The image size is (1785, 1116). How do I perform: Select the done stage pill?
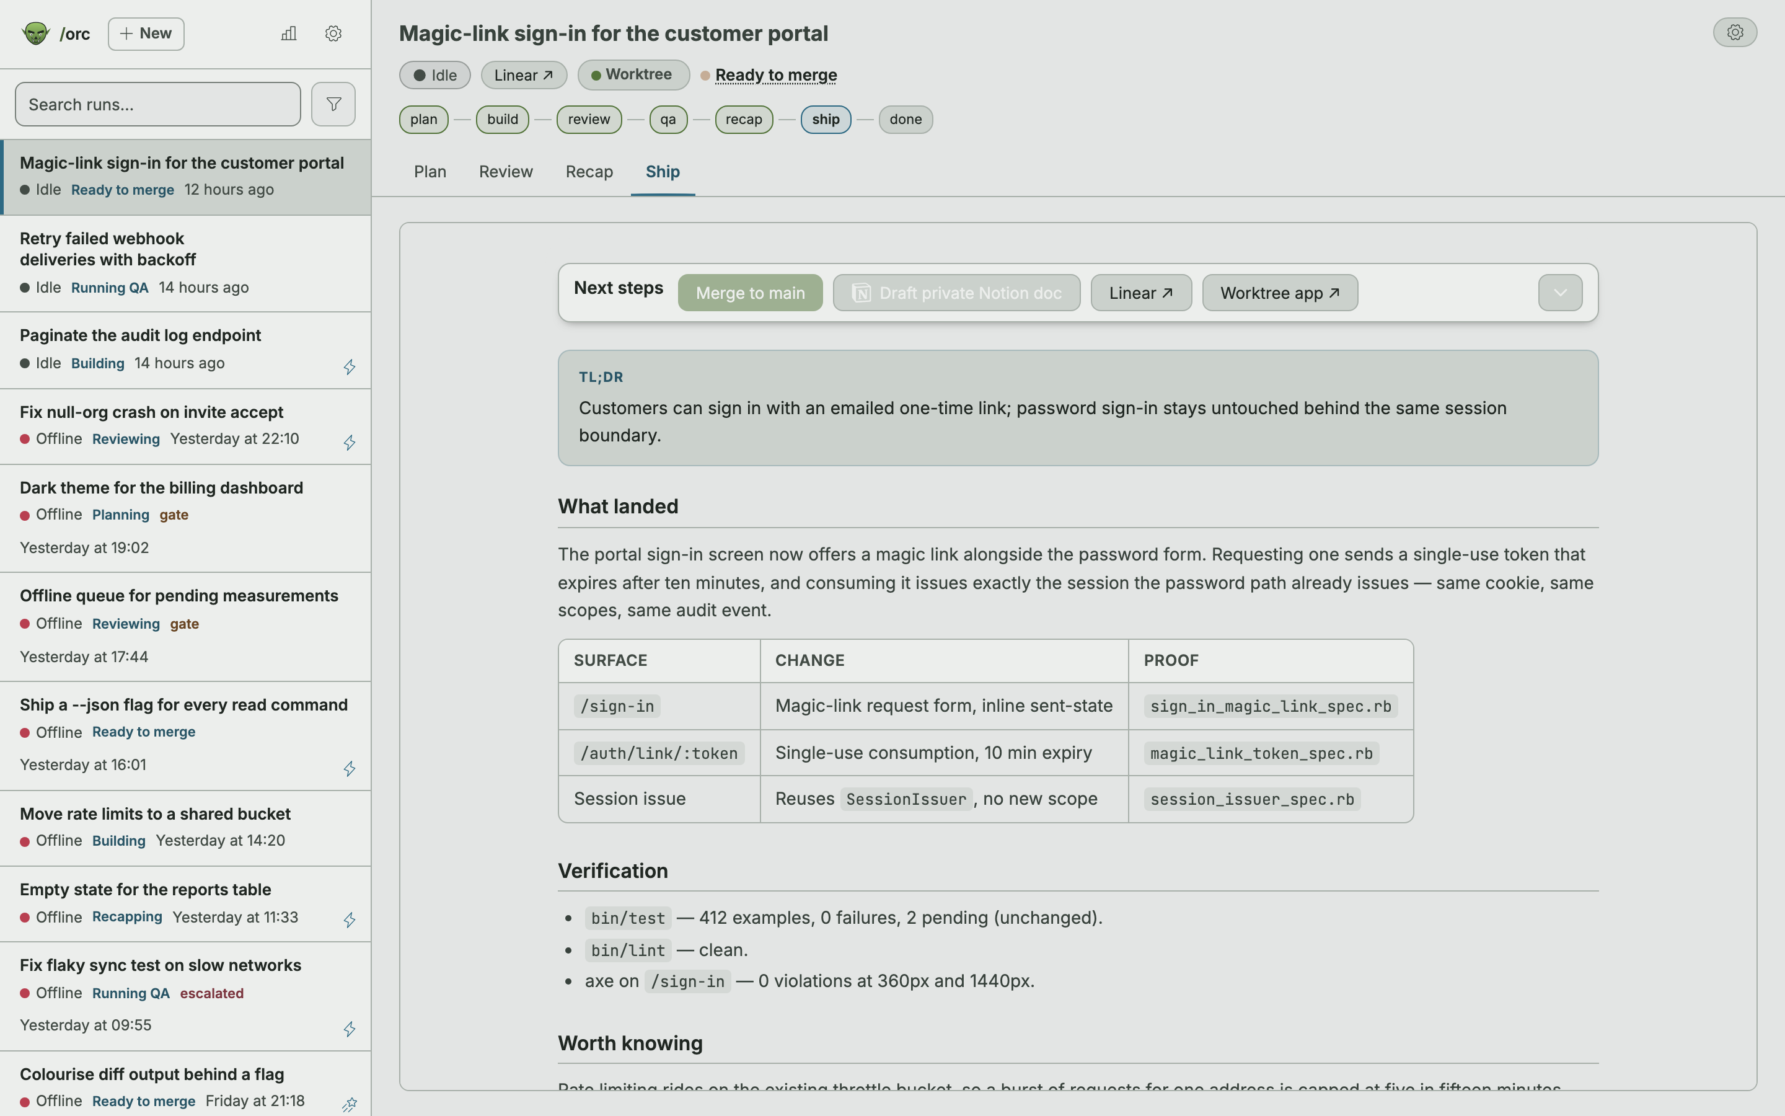[x=905, y=120]
